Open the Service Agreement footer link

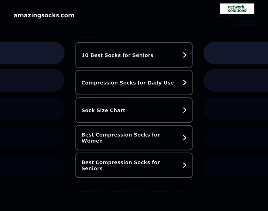click(x=157, y=192)
